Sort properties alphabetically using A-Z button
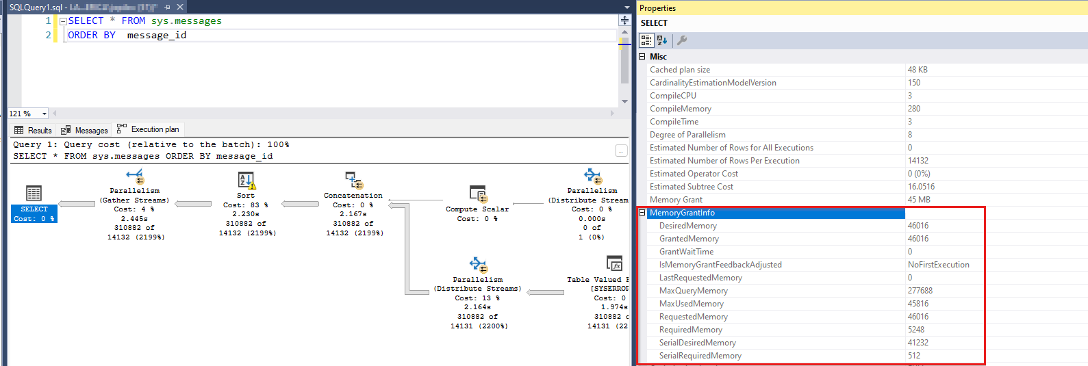The width and height of the screenshot is (1088, 366). 662,40
